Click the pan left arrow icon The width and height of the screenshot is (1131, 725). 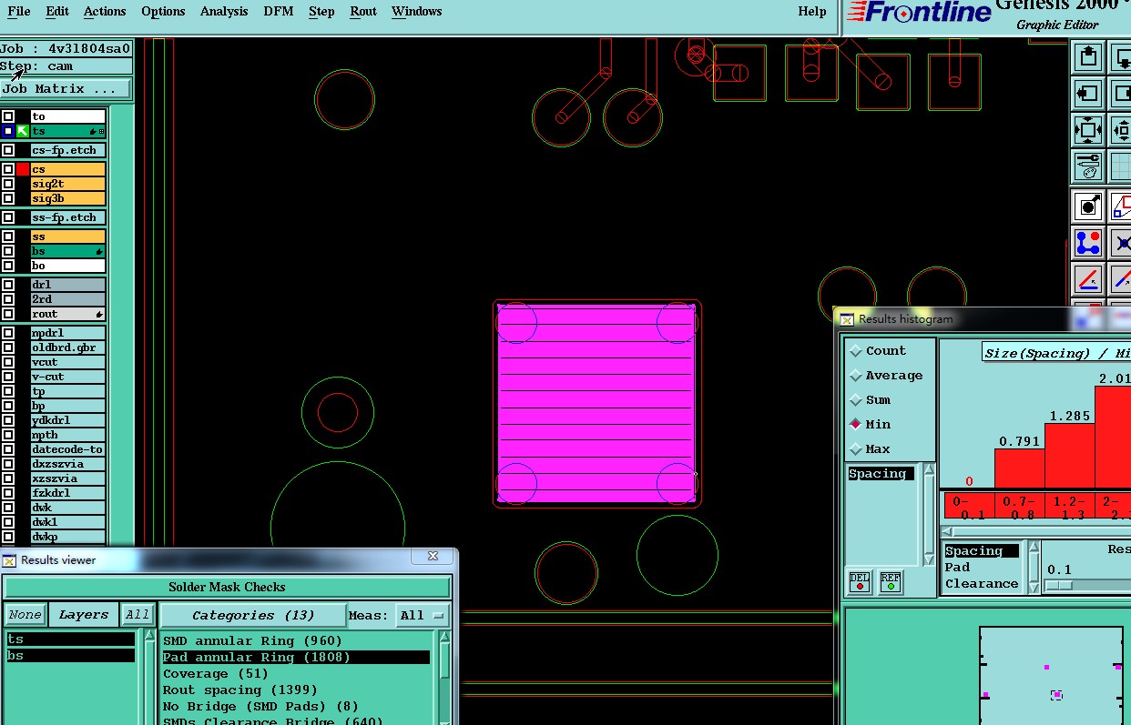pyautogui.click(x=1087, y=93)
